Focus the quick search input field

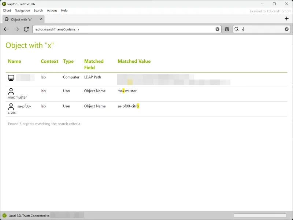pos(262,29)
